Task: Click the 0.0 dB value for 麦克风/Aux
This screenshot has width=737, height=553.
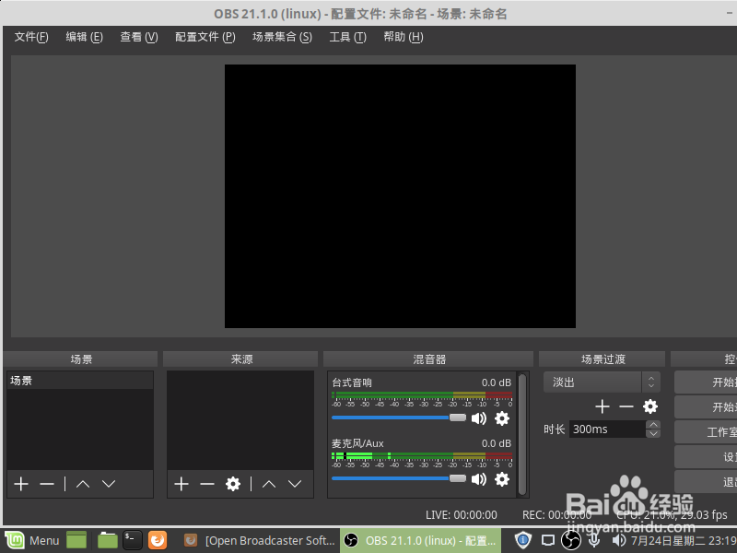Action: pos(496,443)
